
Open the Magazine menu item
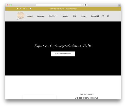coord(65,16)
